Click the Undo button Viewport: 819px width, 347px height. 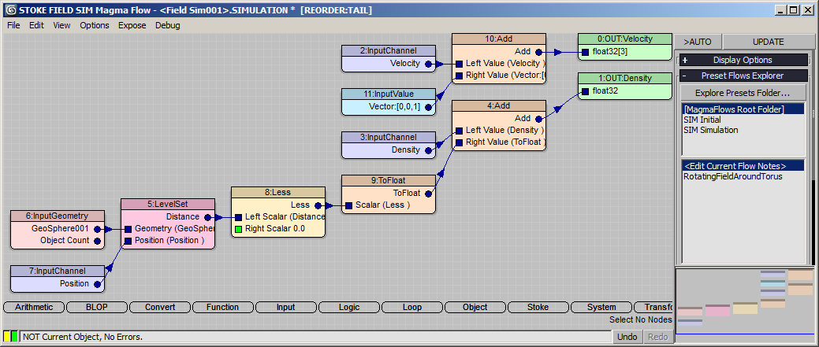627,337
